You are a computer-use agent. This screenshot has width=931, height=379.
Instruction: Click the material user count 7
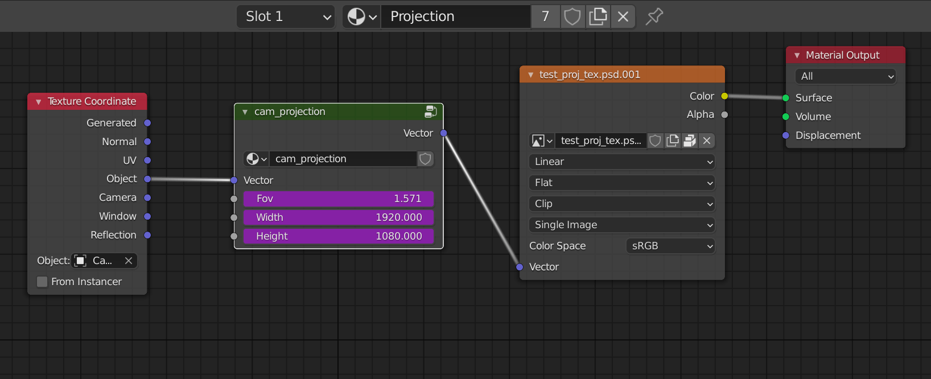(x=545, y=17)
